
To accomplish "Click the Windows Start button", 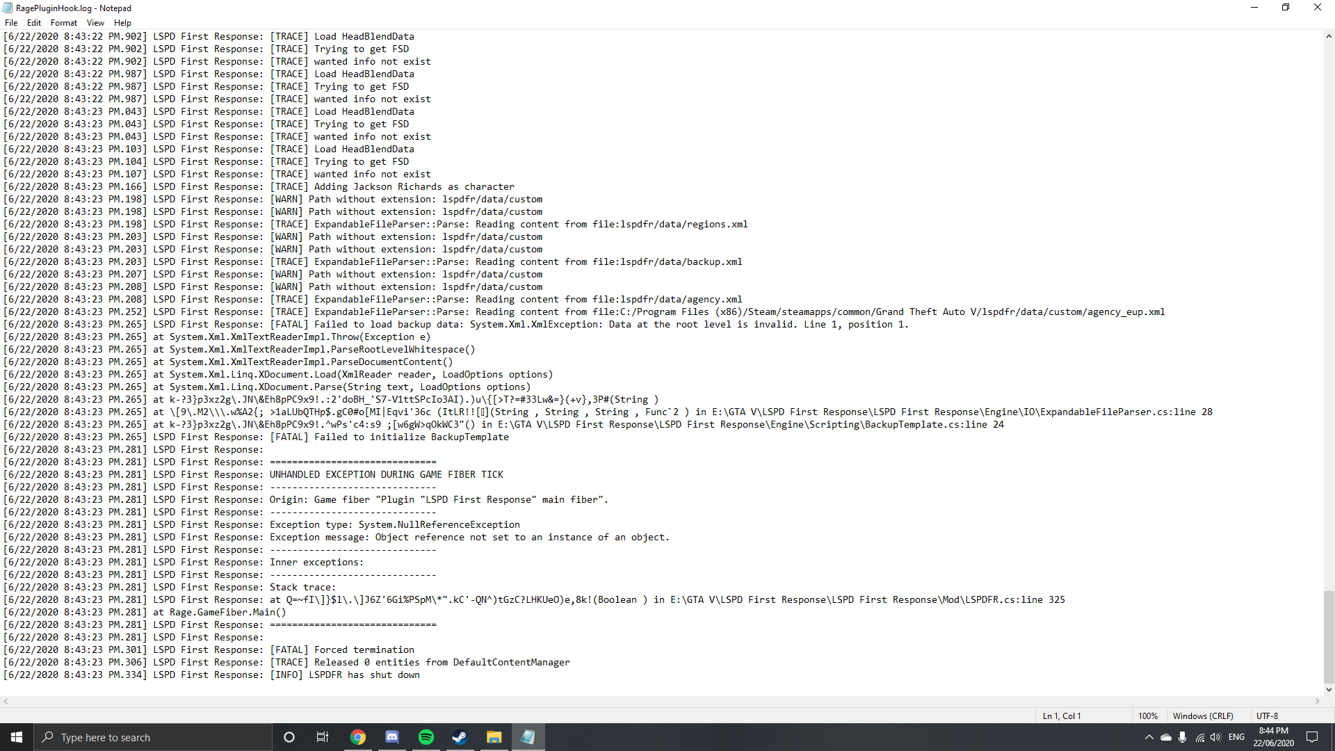I will (17, 737).
